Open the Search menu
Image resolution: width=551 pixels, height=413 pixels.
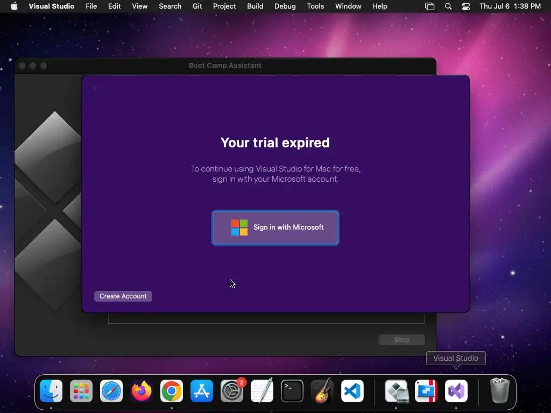coord(170,6)
